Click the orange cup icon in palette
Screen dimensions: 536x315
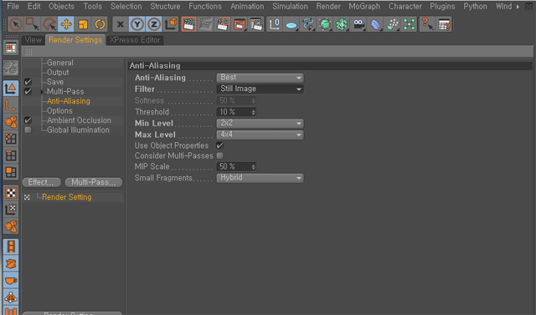11,281
